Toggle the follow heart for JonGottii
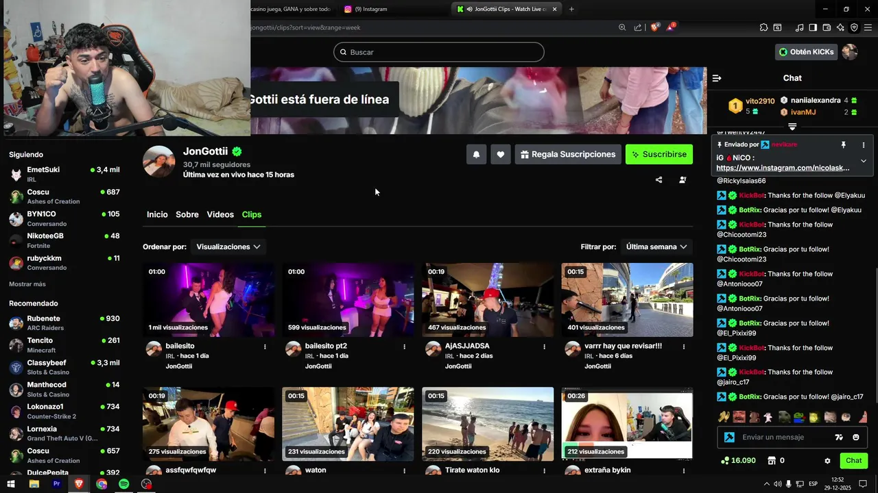The width and height of the screenshot is (878, 493). 501,155
